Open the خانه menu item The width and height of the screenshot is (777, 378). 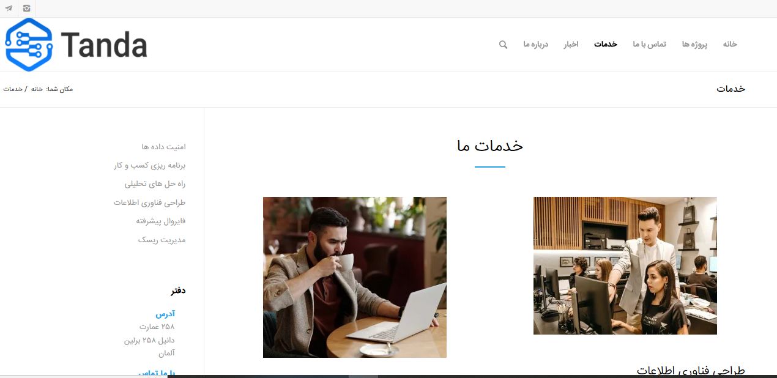pyautogui.click(x=730, y=44)
